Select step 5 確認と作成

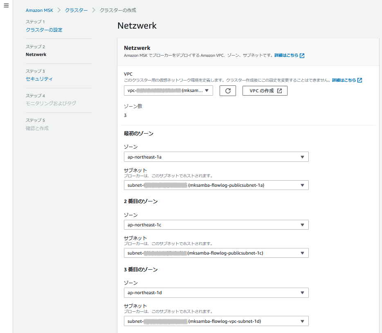click(x=37, y=128)
